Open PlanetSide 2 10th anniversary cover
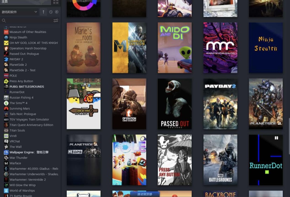This screenshot has width=290, height=197. click(x=266, y=104)
